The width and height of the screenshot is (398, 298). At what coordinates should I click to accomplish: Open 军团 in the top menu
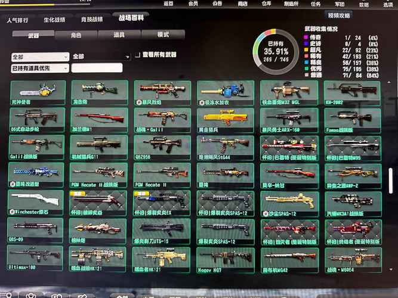click(340, 4)
